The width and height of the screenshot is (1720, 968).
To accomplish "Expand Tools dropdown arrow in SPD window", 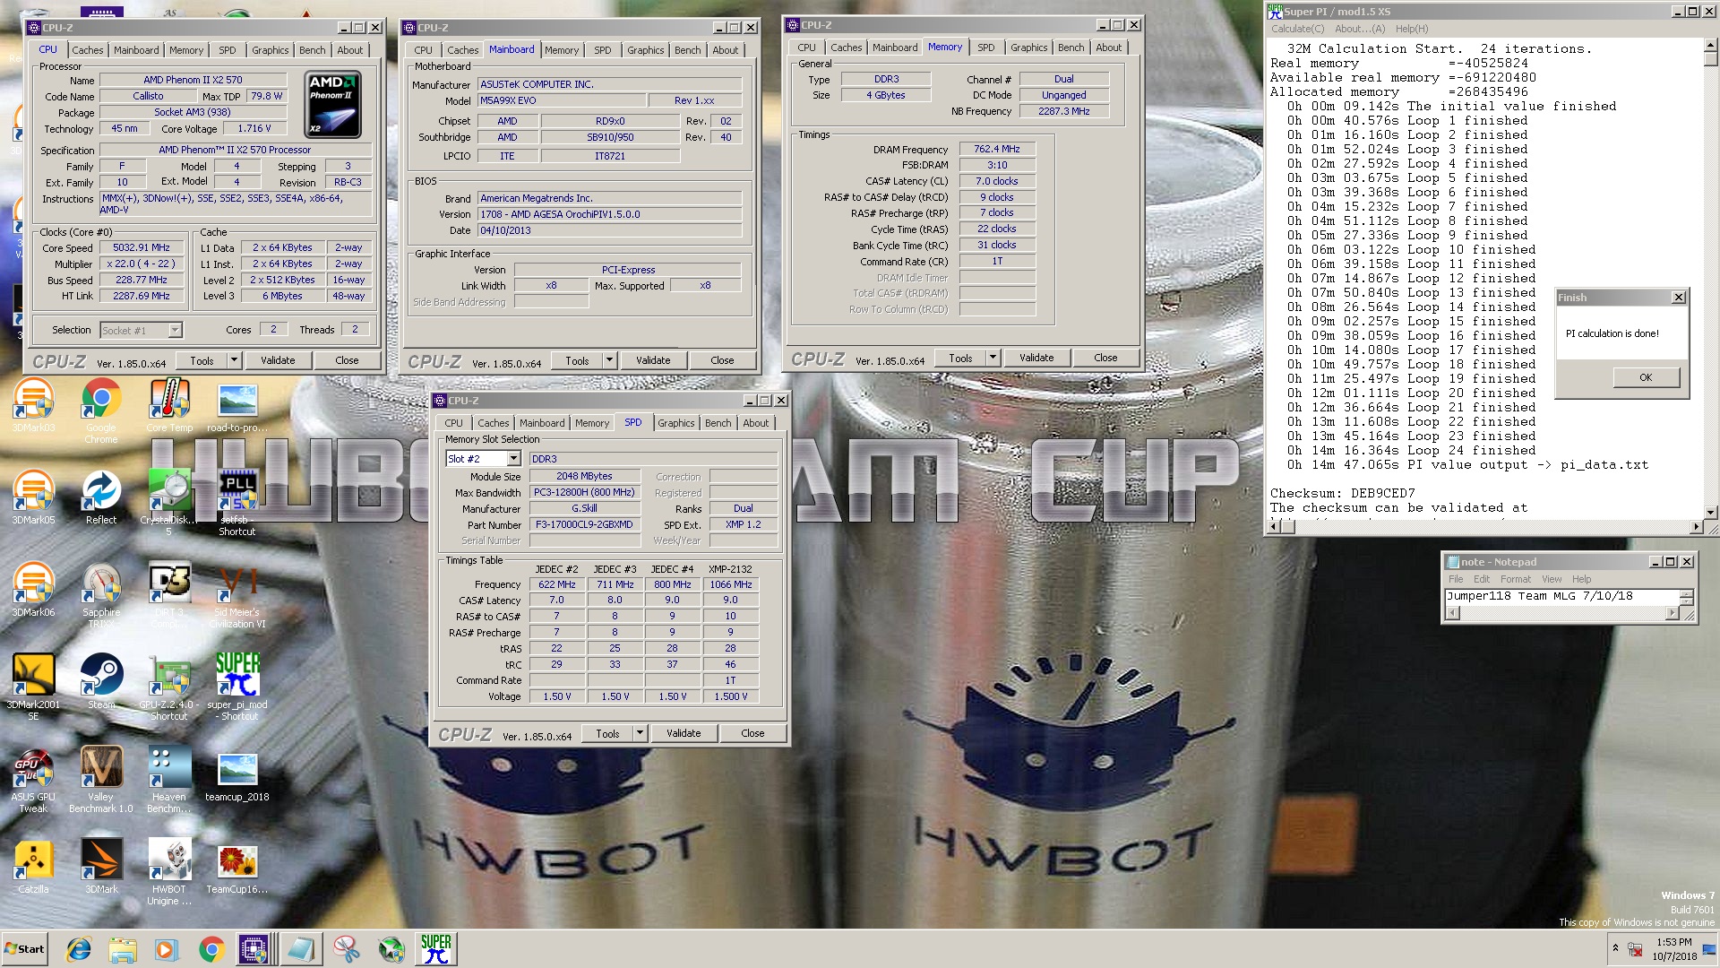I will pyautogui.click(x=640, y=733).
